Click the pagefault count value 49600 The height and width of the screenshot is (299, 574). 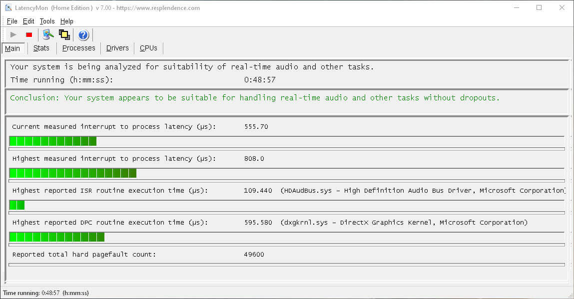pyautogui.click(x=254, y=255)
